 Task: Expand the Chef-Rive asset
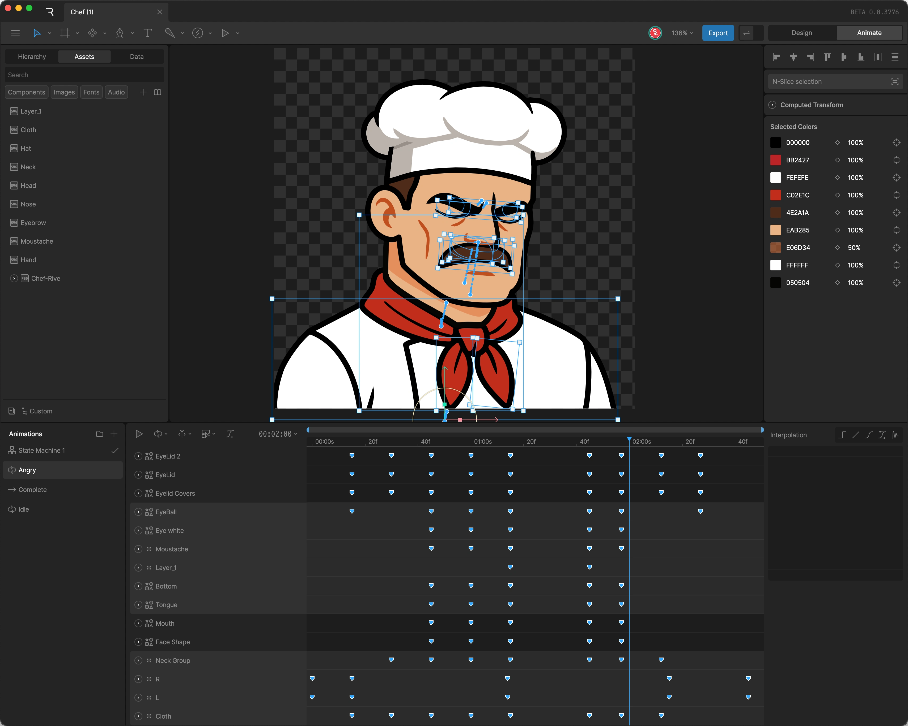coord(14,278)
